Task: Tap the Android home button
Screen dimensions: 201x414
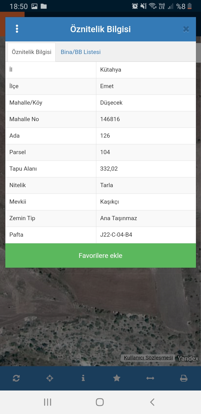Action: [x=100, y=402]
